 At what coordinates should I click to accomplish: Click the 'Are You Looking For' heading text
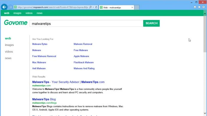pyautogui.click(x=43, y=39)
